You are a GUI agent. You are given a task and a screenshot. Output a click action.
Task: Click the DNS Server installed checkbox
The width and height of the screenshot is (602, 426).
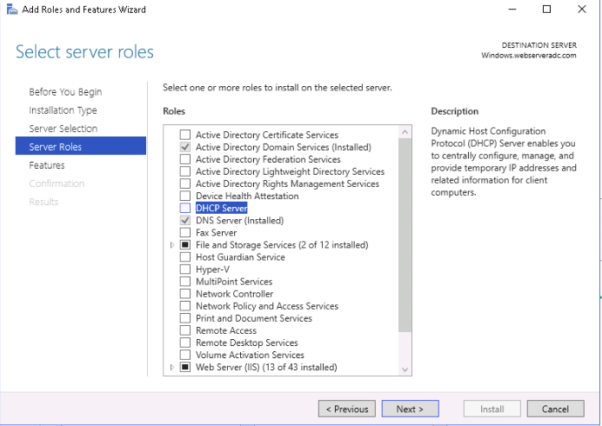pyautogui.click(x=185, y=220)
